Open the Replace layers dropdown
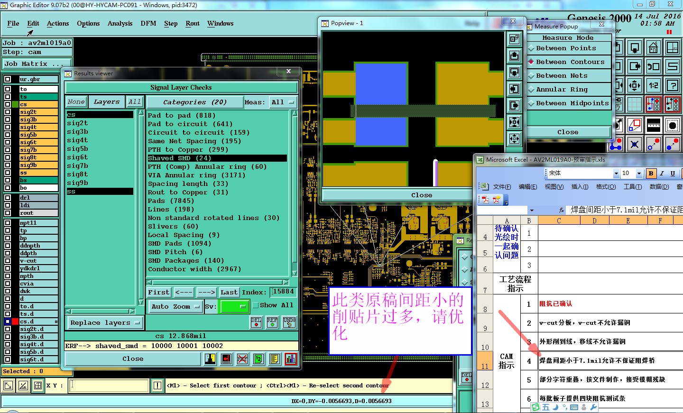Image resolution: width=683 pixels, height=413 pixels. pos(105,323)
